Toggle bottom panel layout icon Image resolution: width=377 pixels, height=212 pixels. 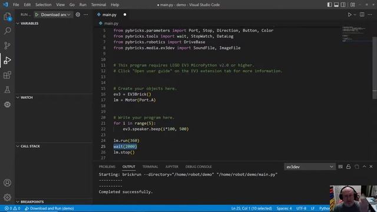pyautogui.click(x=336, y=5)
